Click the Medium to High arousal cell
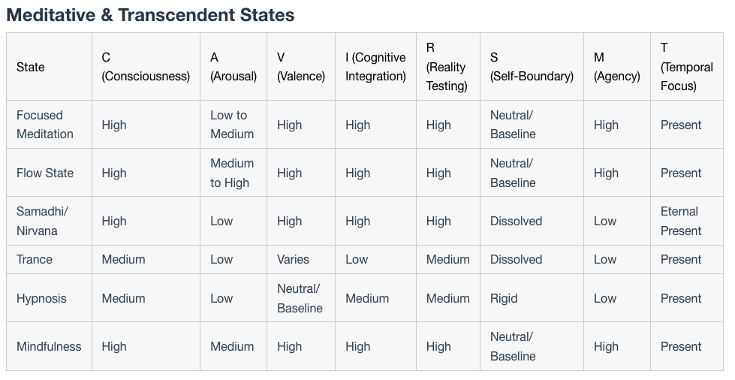This screenshot has width=735, height=380. [232, 173]
